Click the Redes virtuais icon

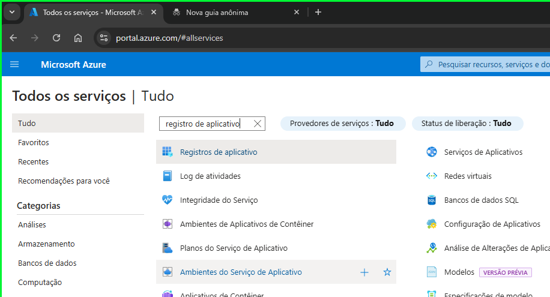click(x=432, y=176)
